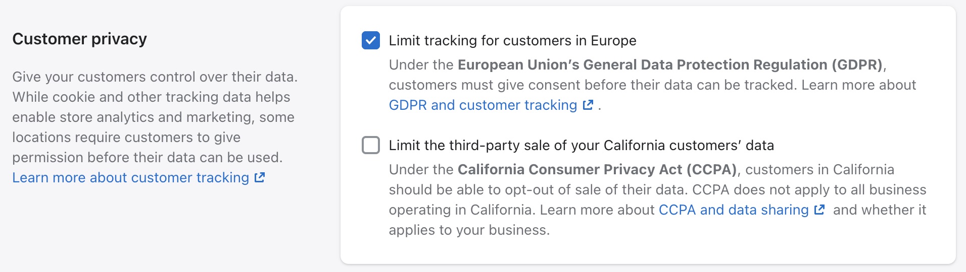Image resolution: width=966 pixels, height=272 pixels.
Task: Click the bold European Union's GDPR text
Action: tap(669, 64)
